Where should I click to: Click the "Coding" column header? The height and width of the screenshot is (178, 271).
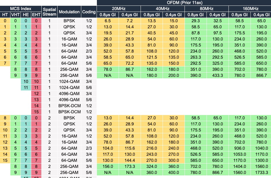click(89, 12)
